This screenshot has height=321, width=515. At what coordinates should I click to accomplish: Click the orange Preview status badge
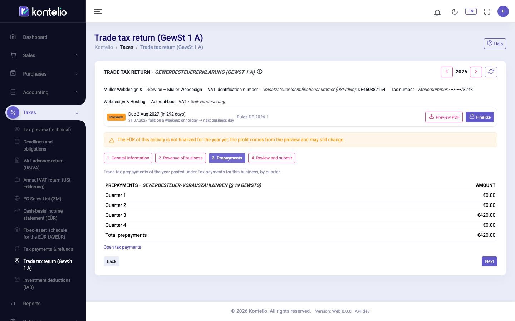pyautogui.click(x=116, y=117)
